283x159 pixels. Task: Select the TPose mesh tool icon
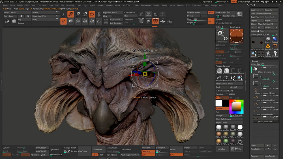275,54
